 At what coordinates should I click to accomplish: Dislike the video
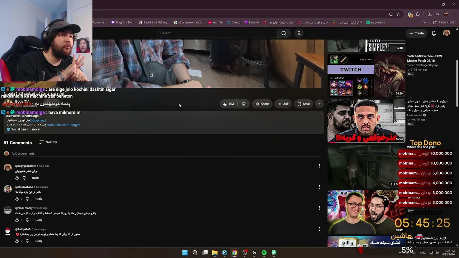click(244, 104)
